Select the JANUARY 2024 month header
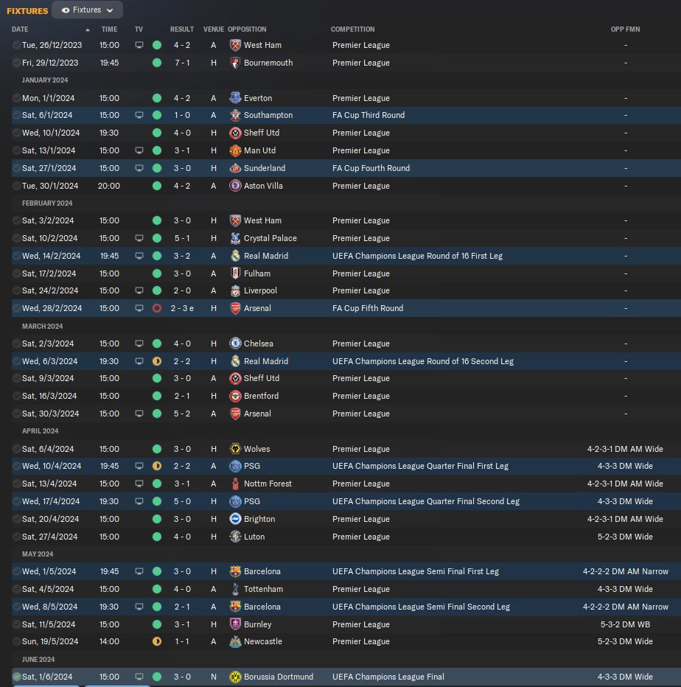Screen dimensions: 681x687 pyautogui.click(x=45, y=80)
